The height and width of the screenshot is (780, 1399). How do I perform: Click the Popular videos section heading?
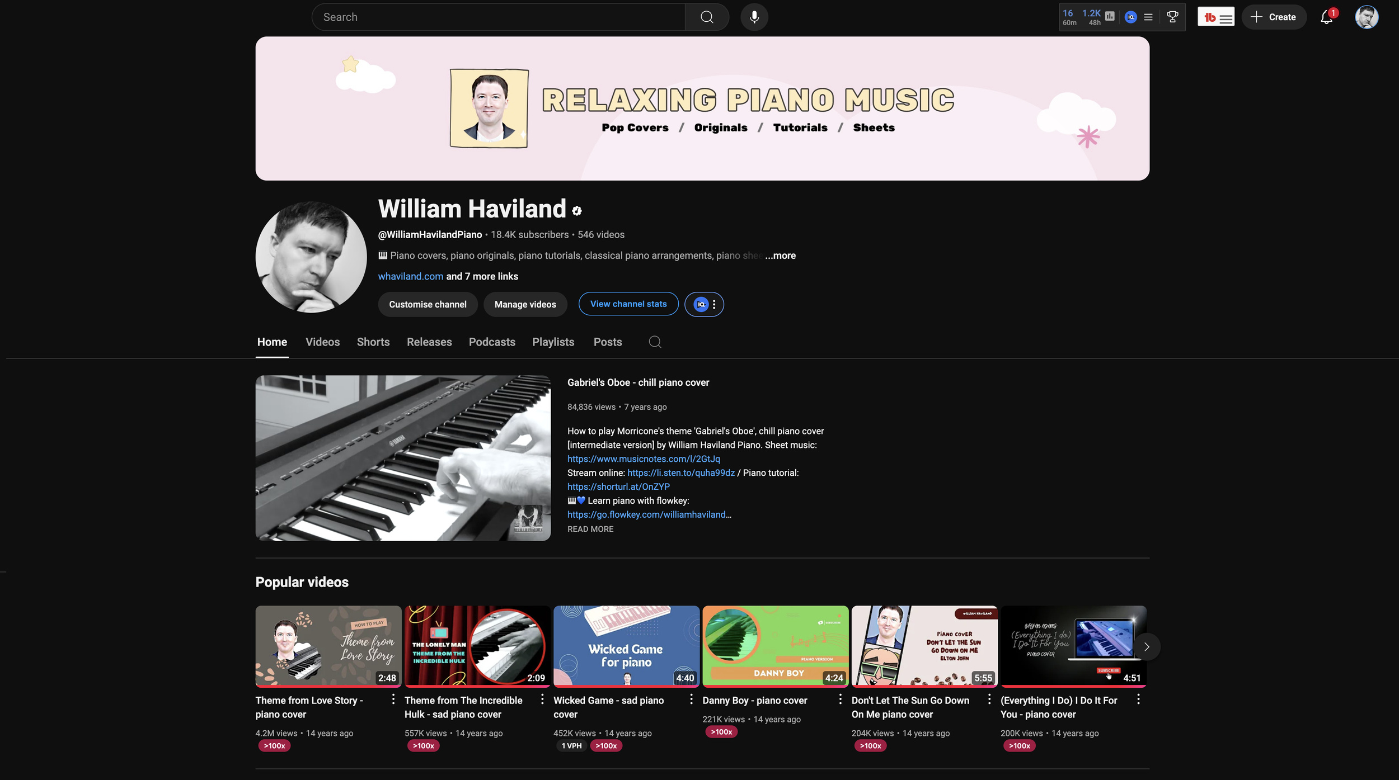pyautogui.click(x=302, y=582)
